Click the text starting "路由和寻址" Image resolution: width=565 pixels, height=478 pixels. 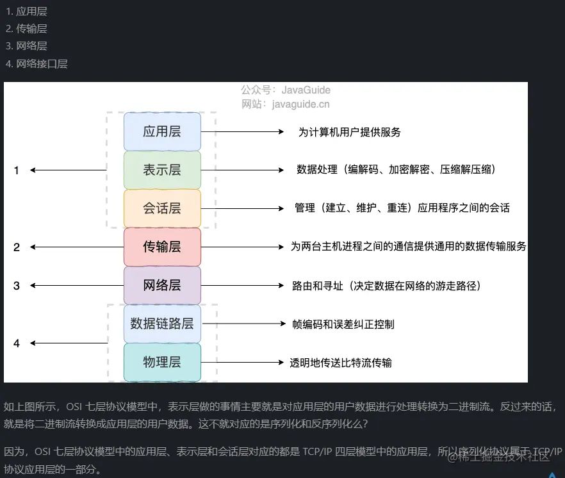coord(387,286)
